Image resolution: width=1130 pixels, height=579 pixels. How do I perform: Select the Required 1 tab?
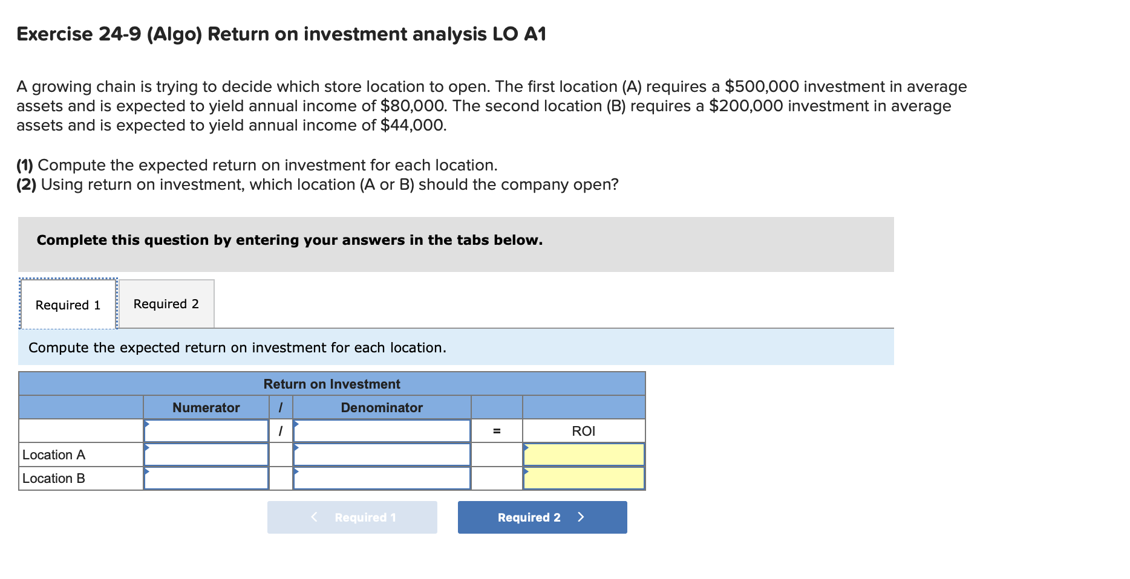[x=68, y=304]
